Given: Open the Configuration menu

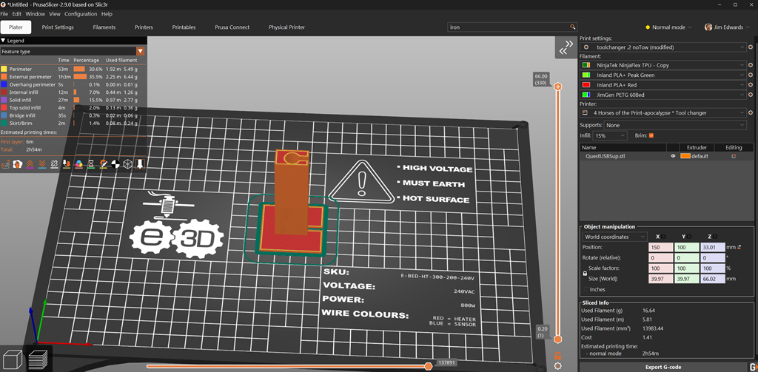Looking at the screenshot, I should coord(80,14).
